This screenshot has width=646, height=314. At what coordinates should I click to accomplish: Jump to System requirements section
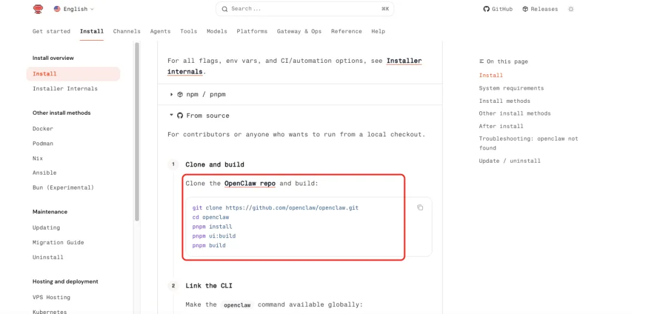click(x=511, y=88)
